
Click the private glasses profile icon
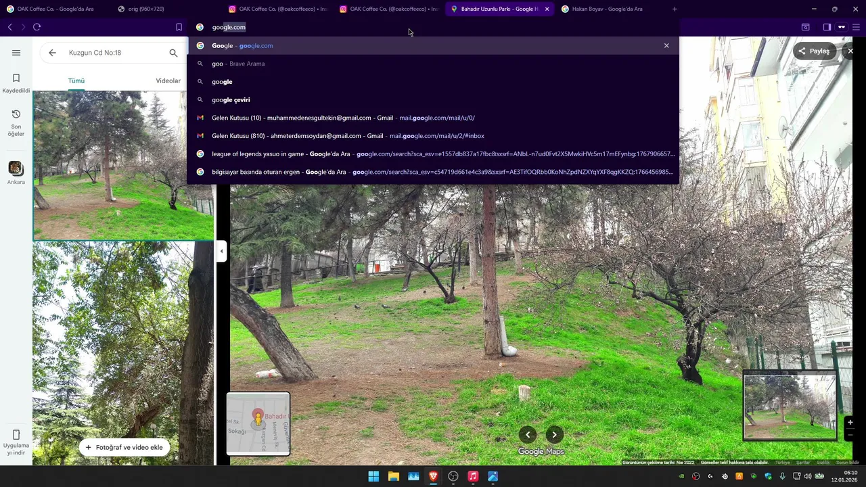coord(842,27)
